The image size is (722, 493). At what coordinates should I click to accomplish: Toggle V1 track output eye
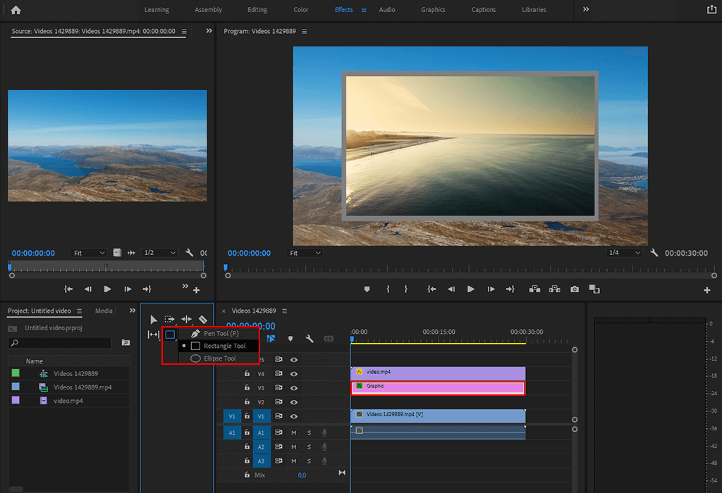pyautogui.click(x=294, y=417)
